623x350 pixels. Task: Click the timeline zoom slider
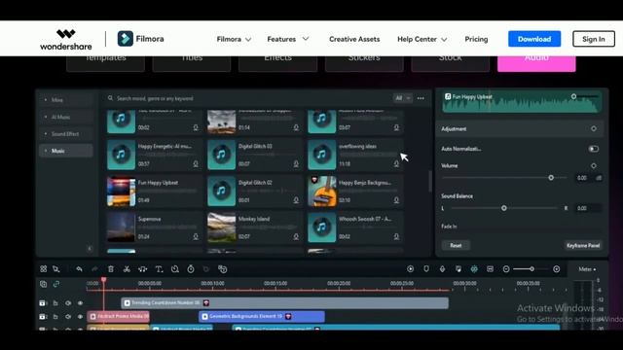[x=531, y=269]
